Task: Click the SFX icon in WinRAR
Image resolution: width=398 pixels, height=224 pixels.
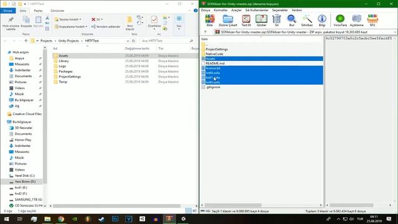Action: (373, 21)
